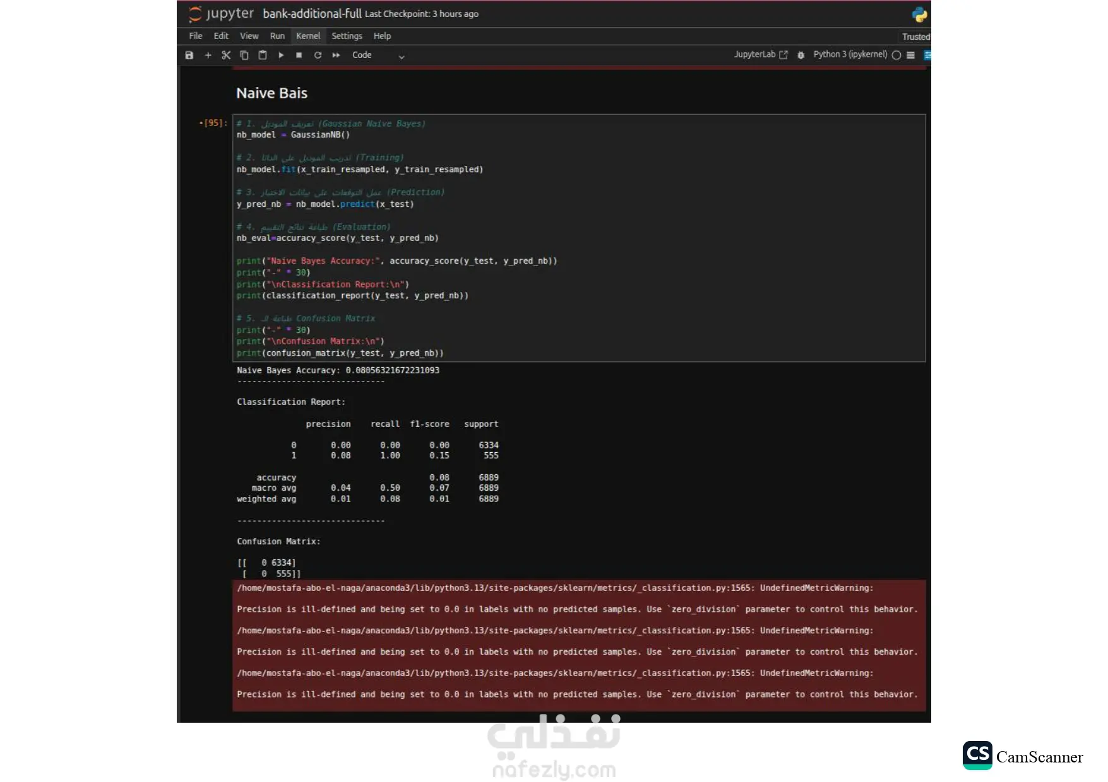Click the Python logo icon

pyautogui.click(x=919, y=15)
